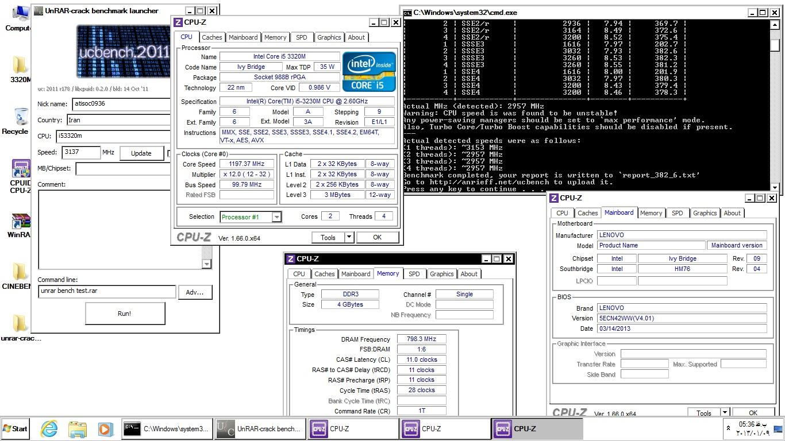Click cmd window scroll-up arrow
Image resolution: width=785 pixels, height=441 pixels.
click(x=775, y=25)
